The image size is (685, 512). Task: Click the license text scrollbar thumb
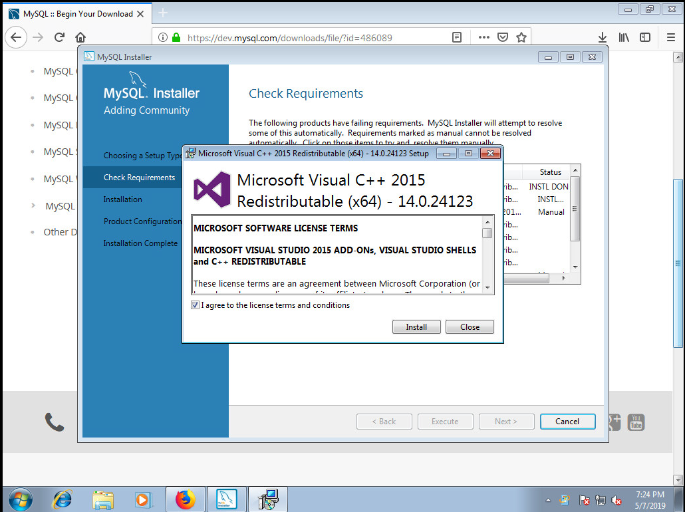coord(487,233)
